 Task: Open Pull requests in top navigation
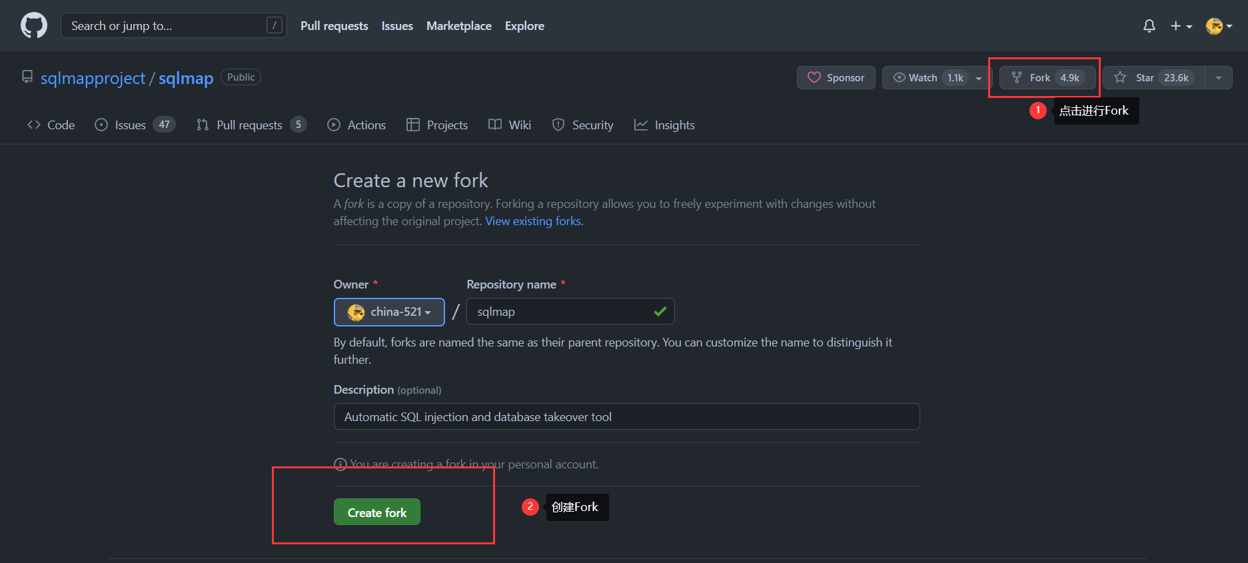point(334,26)
